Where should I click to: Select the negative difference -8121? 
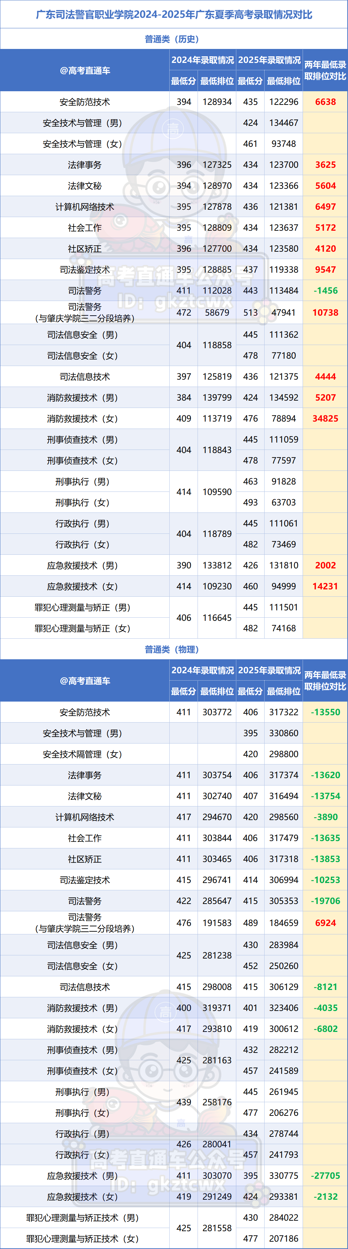[x=325, y=987]
